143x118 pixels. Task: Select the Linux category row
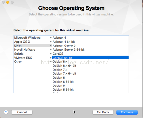[33, 46]
